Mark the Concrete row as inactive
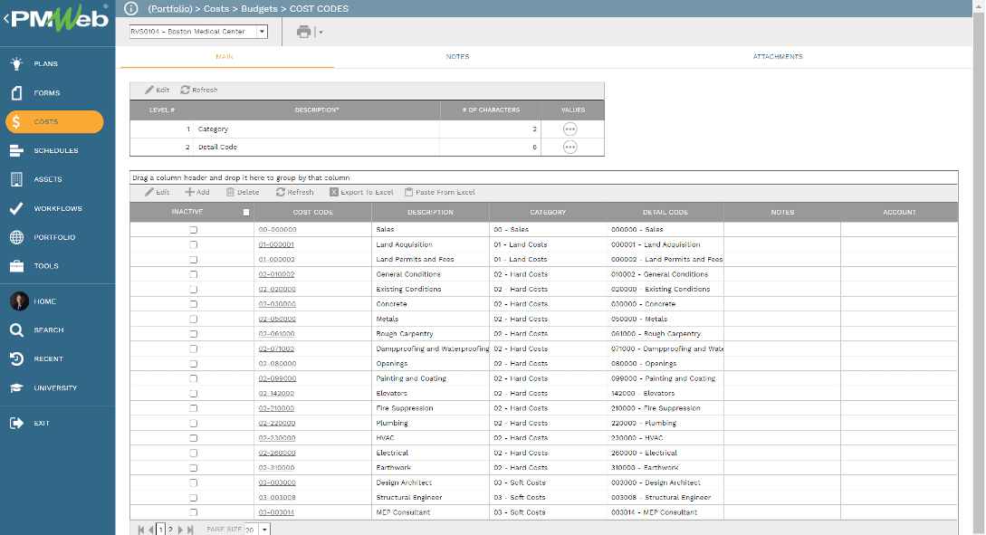The width and height of the screenshot is (986, 535). (x=193, y=304)
